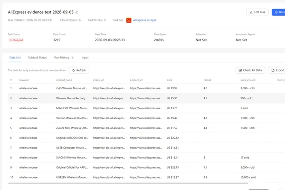Click sales amount '17 sold'
Image resolution: width=285 pixels, height=190 pixels.
click(245, 158)
